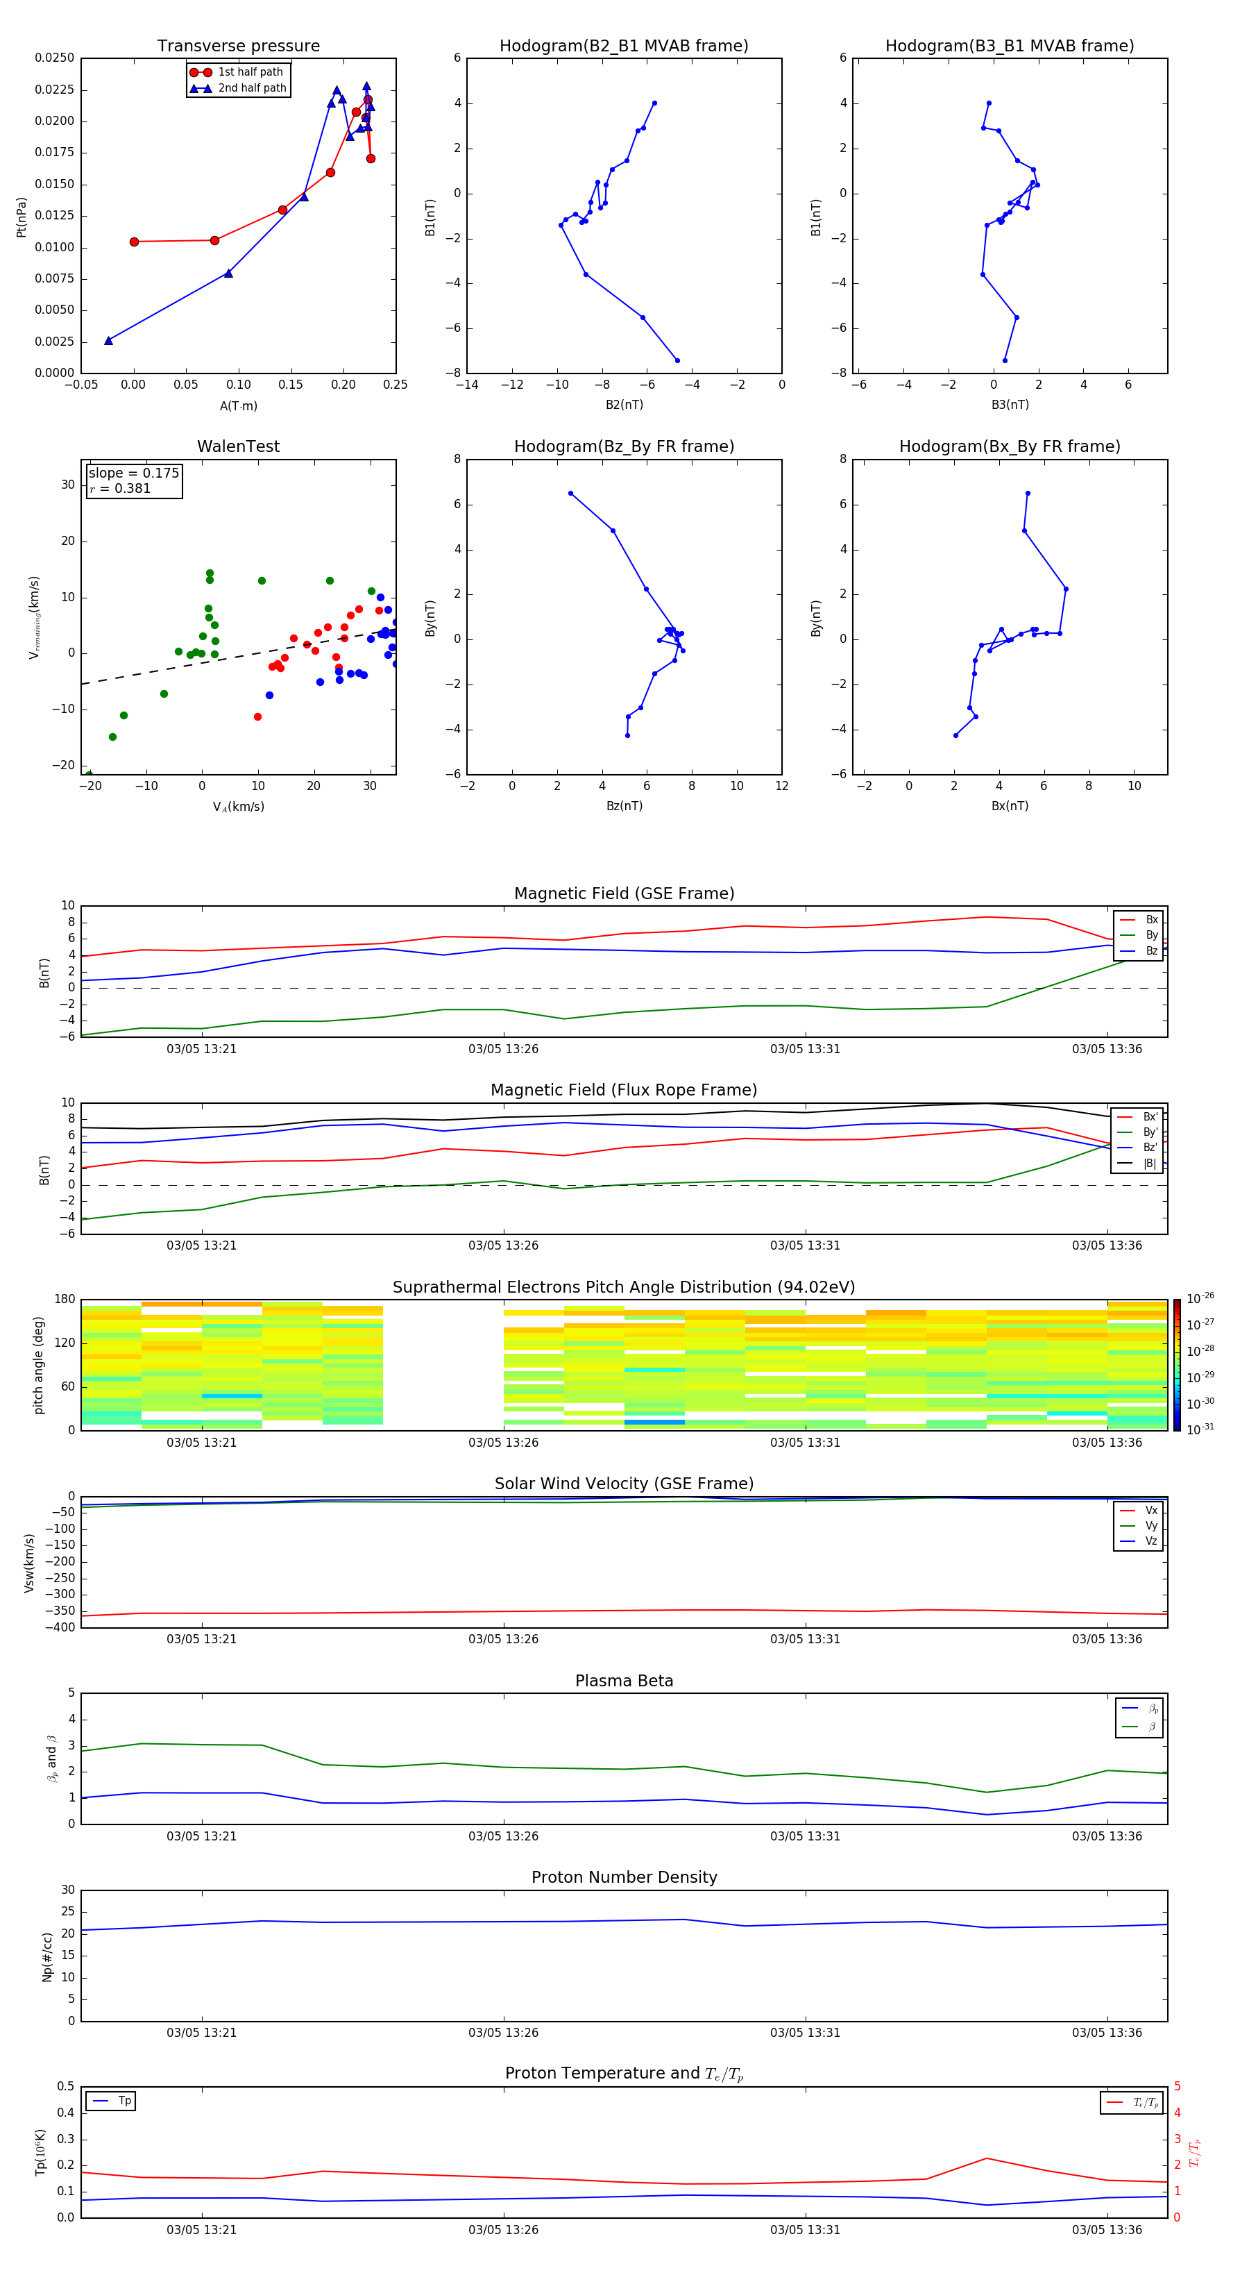Image resolution: width=1249 pixels, height=2291 pixels.
Task: Click the "Vsw(km/s)" y-axis label
Action: click(29, 1563)
